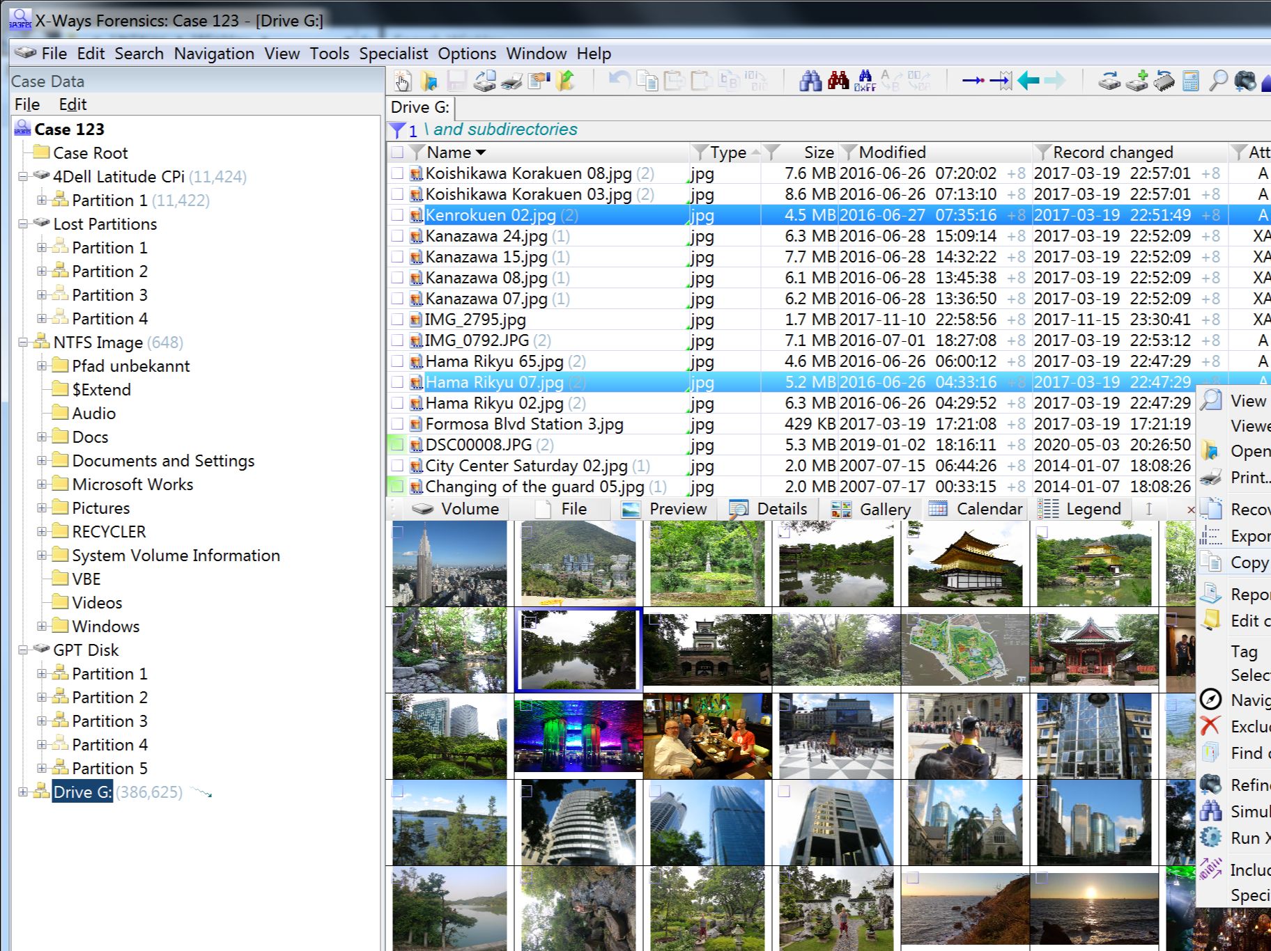Click the calculator icon in toolbar

pyautogui.click(x=1191, y=81)
